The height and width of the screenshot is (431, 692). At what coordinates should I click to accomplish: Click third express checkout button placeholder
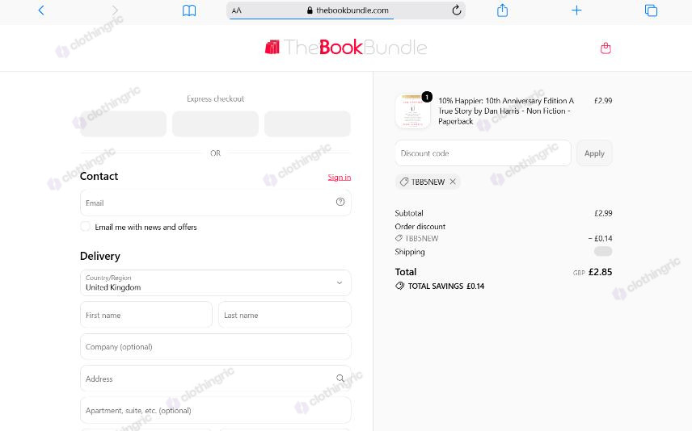click(307, 123)
